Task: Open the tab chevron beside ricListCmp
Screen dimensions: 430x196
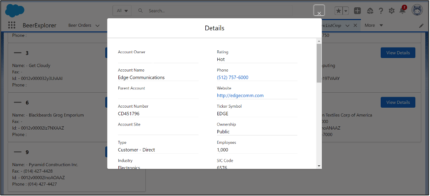Action: (x=347, y=26)
